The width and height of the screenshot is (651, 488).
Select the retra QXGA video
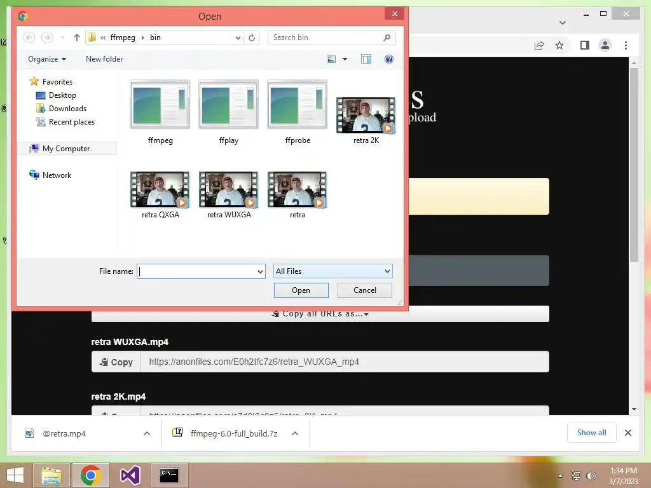click(160, 195)
